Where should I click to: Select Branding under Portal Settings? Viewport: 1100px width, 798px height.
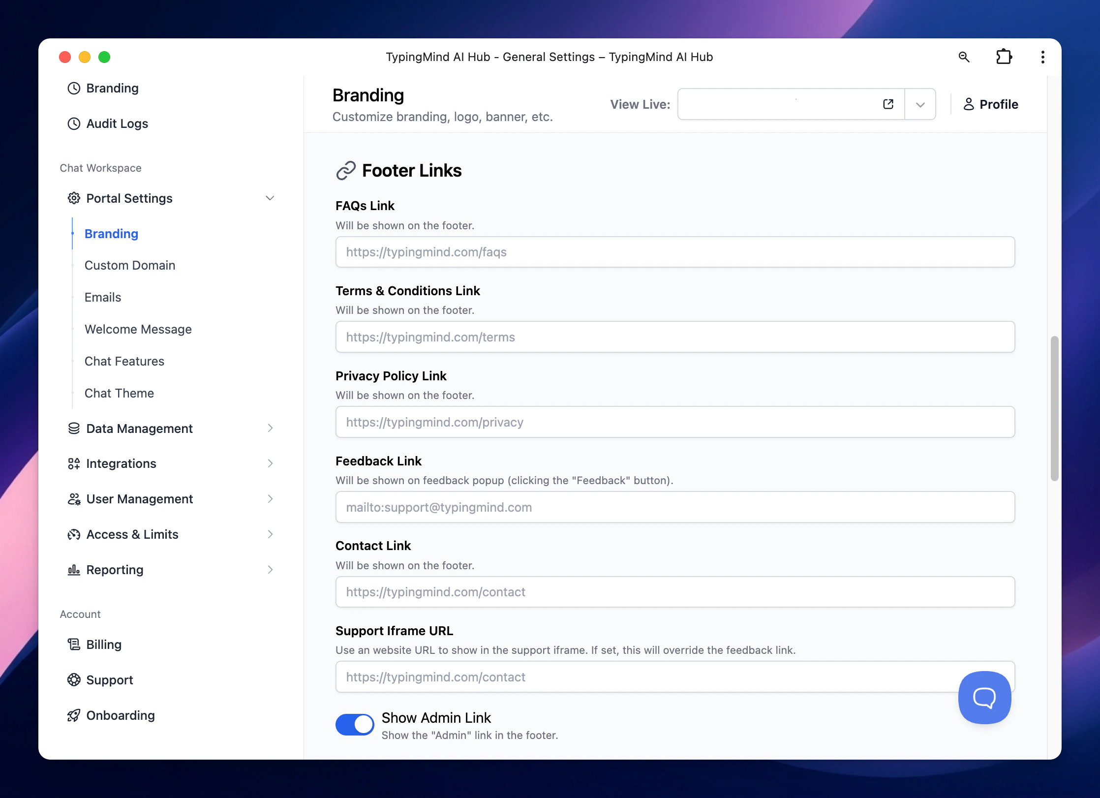[111, 234]
